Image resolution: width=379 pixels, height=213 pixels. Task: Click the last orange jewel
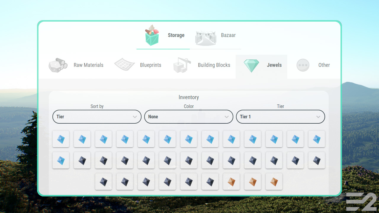(274, 182)
